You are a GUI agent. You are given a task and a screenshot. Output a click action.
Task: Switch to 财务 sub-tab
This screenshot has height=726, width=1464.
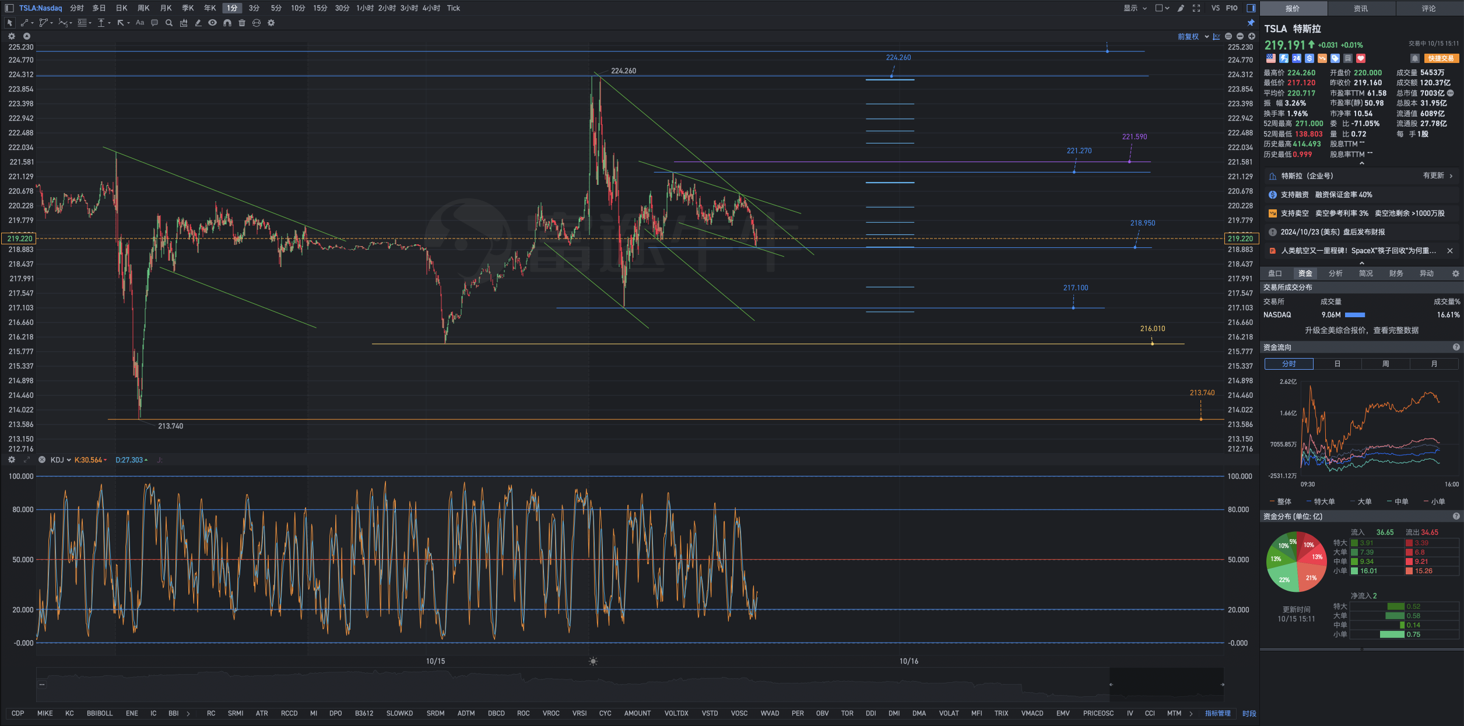(x=1396, y=273)
